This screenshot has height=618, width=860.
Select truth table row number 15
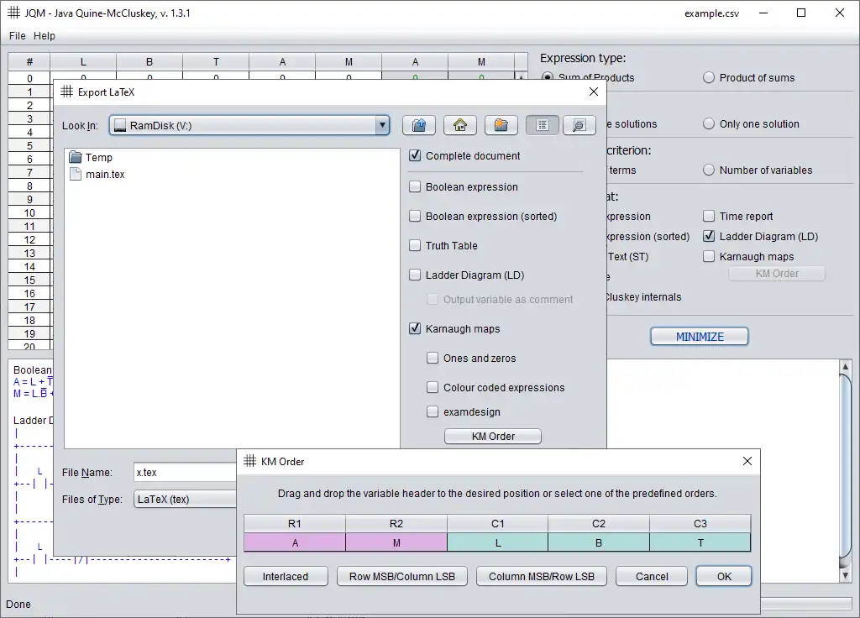click(x=29, y=280)
